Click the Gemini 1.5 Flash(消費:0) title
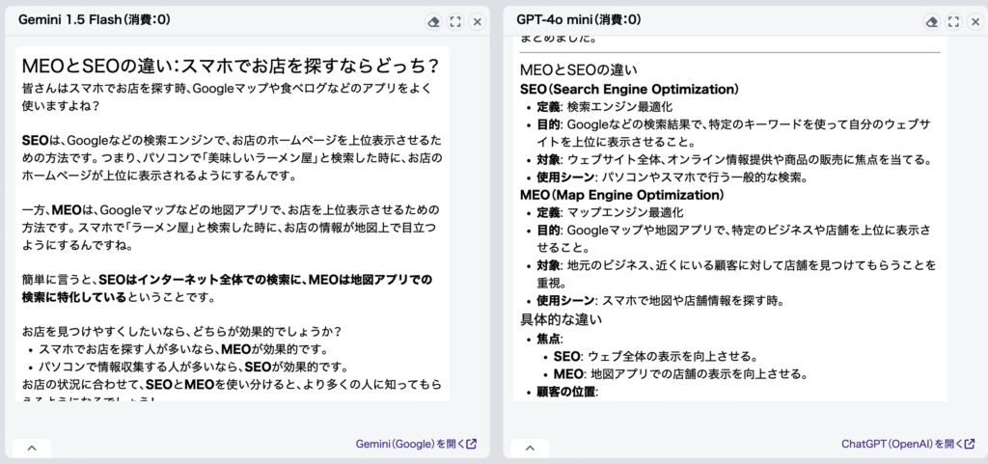Screen dimensions: 988x464 (x=95, y=20)
